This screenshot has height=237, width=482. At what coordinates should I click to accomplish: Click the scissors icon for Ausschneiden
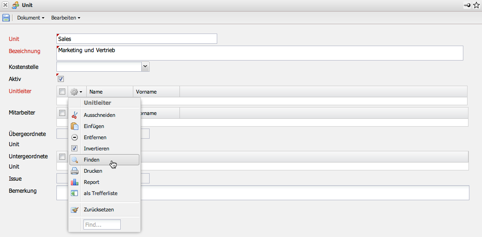click(x=75, y=115)
